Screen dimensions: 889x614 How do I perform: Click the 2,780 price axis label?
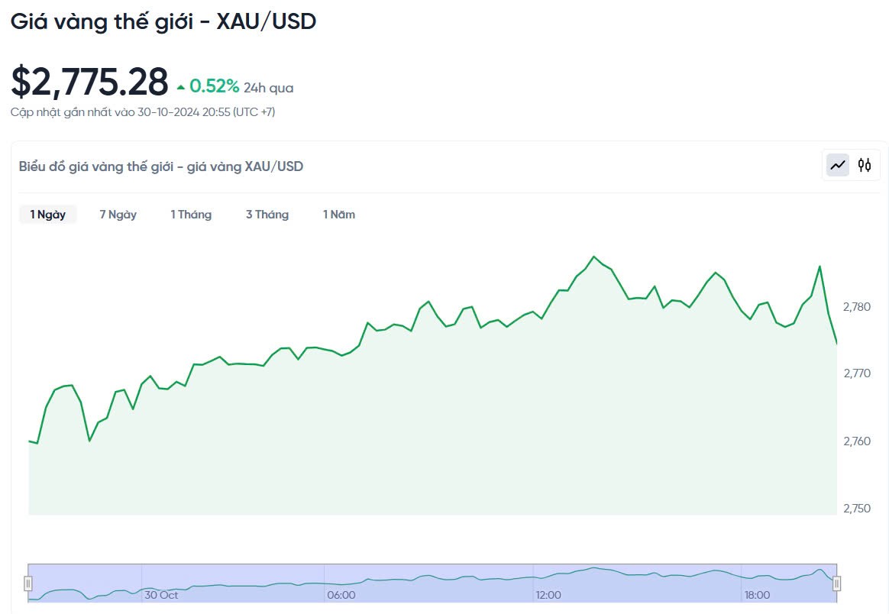coord(857,307)
